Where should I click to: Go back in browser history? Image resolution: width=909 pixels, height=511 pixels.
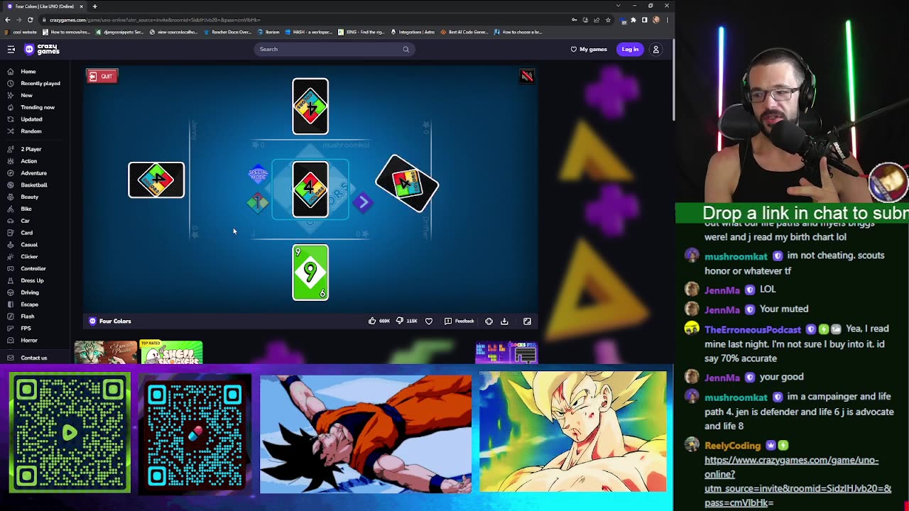tap(7, 20)
